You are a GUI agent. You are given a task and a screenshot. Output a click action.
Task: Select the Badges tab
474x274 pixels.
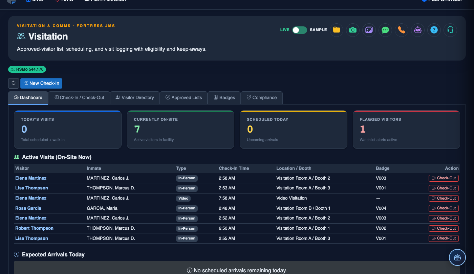click(224, 97)
